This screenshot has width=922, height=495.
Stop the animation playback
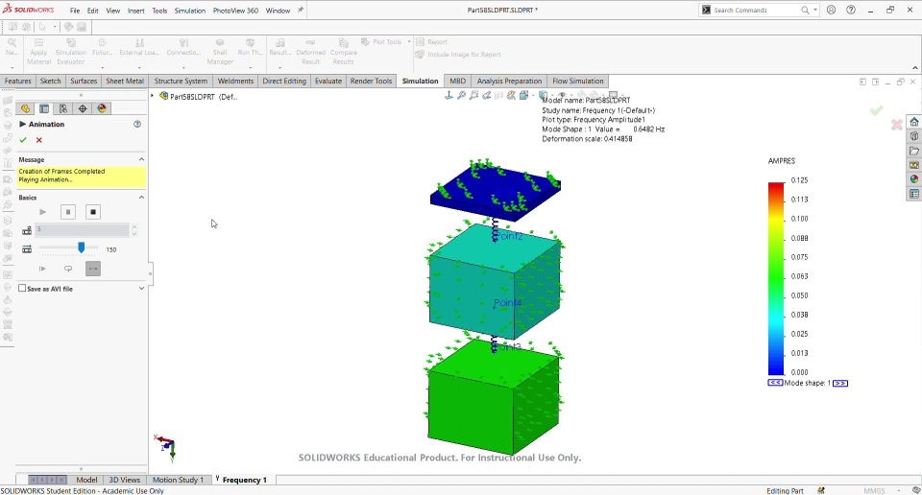(93, 212)
